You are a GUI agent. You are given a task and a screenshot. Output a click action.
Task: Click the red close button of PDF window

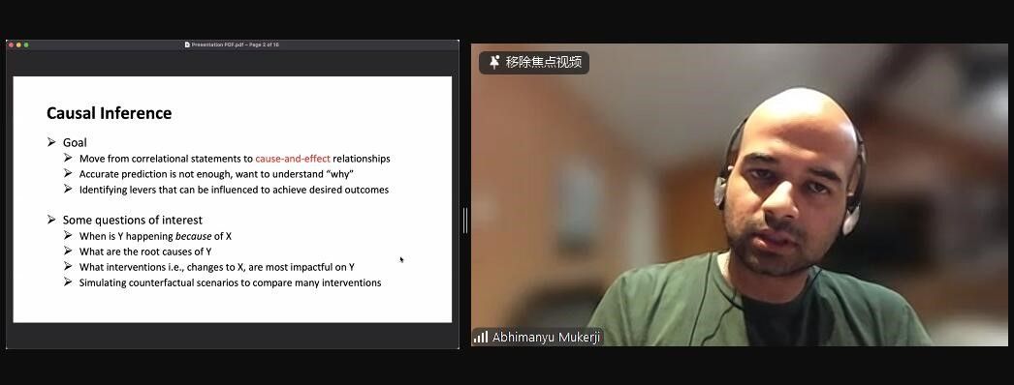point(11,44)
